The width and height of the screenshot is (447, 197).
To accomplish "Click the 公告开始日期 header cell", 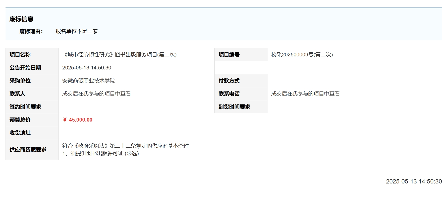I will (25, 68).
